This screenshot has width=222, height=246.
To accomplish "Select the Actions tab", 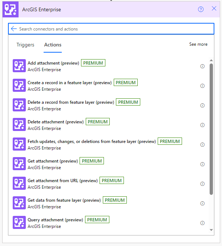I will tap(53, 45).
